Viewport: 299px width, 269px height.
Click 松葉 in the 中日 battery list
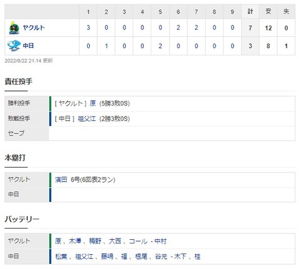pyautogui.click(x=61, y=257)
